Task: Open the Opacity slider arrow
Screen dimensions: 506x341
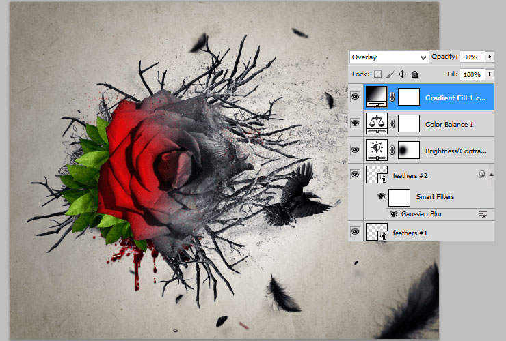Action: pos(490,57)
